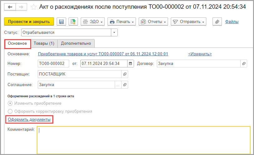254x155 pixels.
Task: Select Оформить корректировку приобретения radio button
Action: (10, 112)
